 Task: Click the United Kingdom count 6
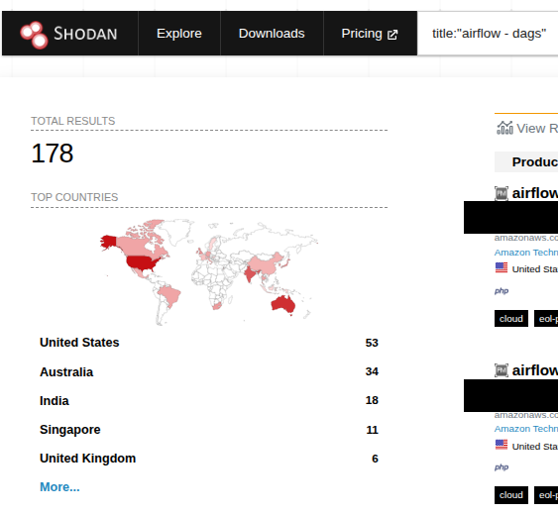click(375, 459)
